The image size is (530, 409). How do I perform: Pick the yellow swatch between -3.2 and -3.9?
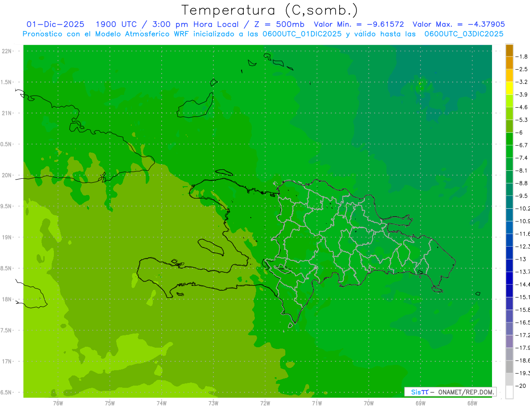[x=509, y=88]
